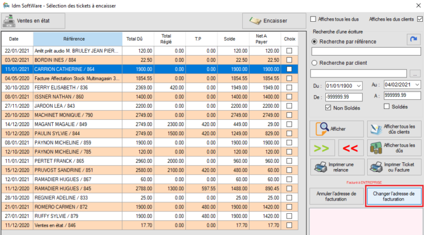Select row PAYNON MICHELINE / 859

coord(150,142)
